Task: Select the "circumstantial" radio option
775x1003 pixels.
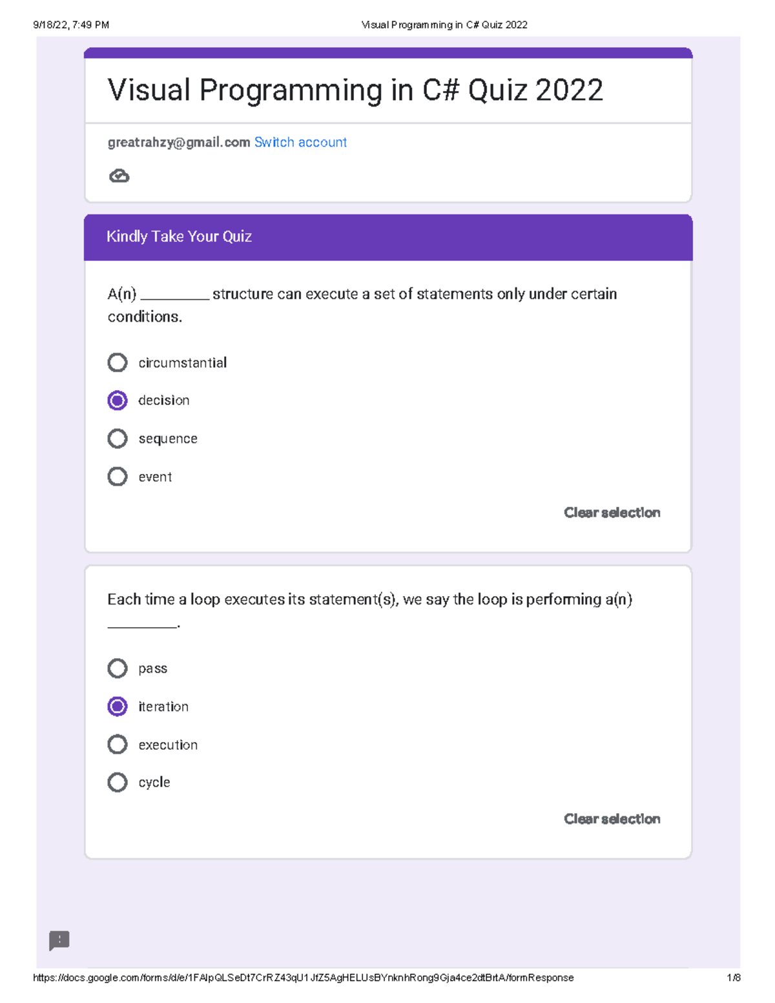Action: 118,363
